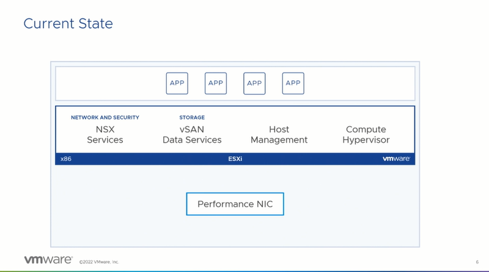Click the fourth APP box
This screenshot has width=489, height=272.
(293, 83)
